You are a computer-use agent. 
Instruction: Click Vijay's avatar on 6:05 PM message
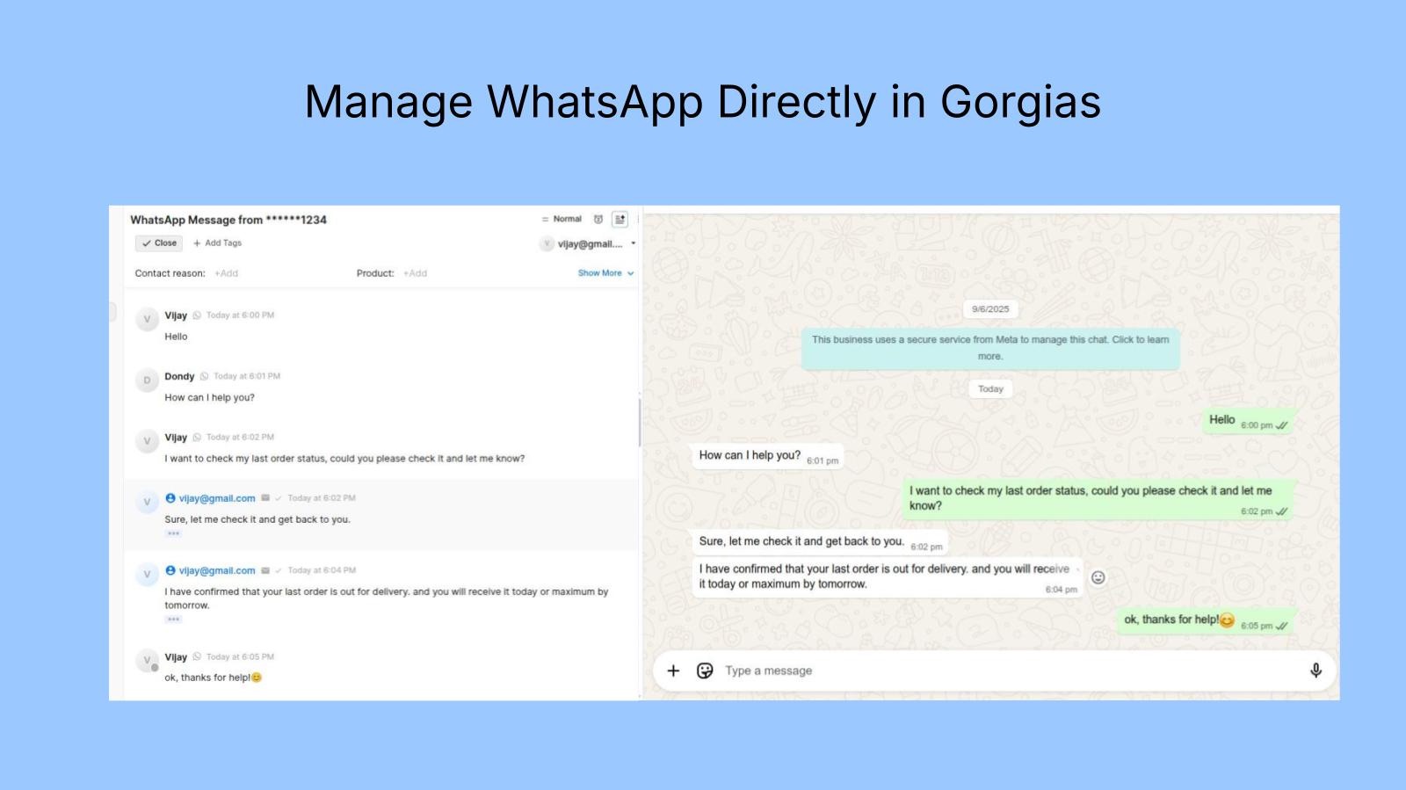coord(147,661)
